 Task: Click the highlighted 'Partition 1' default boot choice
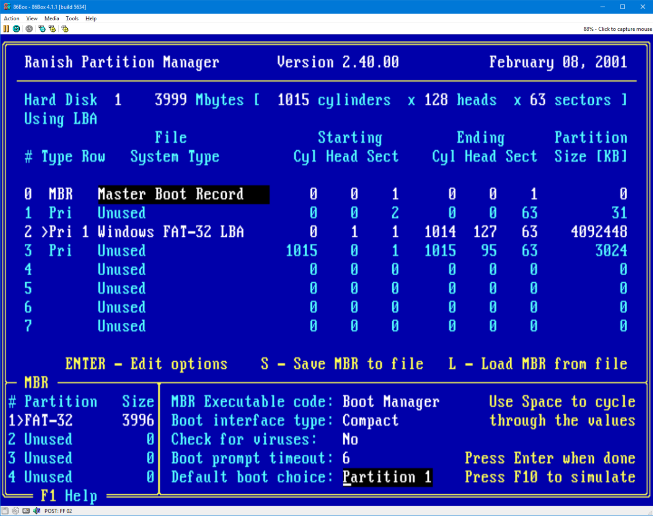[x=387, y=477]
